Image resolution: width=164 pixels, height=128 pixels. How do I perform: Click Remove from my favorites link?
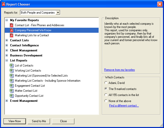click(119, 70)
